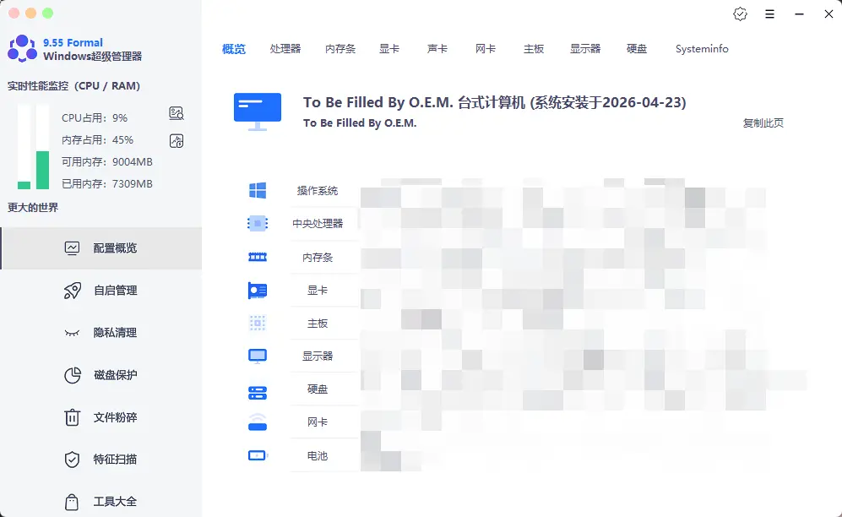842x517 pixels.
Task: Open 文件粉碎 in the sidebar
Action: [101, 417]
